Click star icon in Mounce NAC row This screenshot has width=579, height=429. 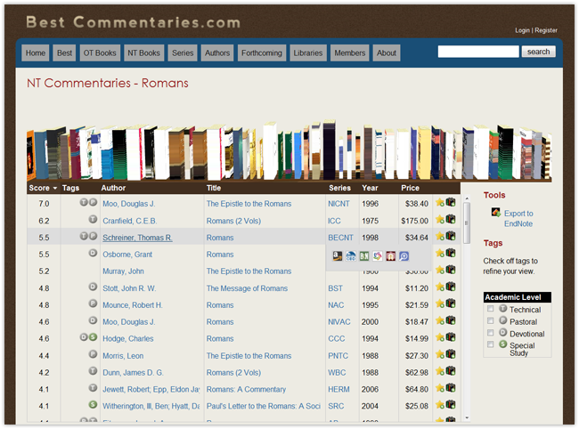[439, 304]
